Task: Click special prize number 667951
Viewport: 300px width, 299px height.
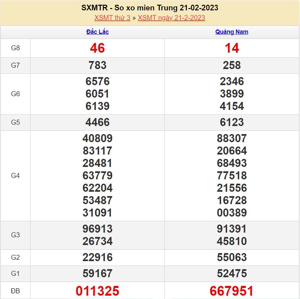Action: pos(231,291)
